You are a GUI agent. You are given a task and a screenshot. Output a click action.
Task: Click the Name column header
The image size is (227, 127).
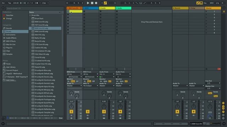(x=45, y=12)
